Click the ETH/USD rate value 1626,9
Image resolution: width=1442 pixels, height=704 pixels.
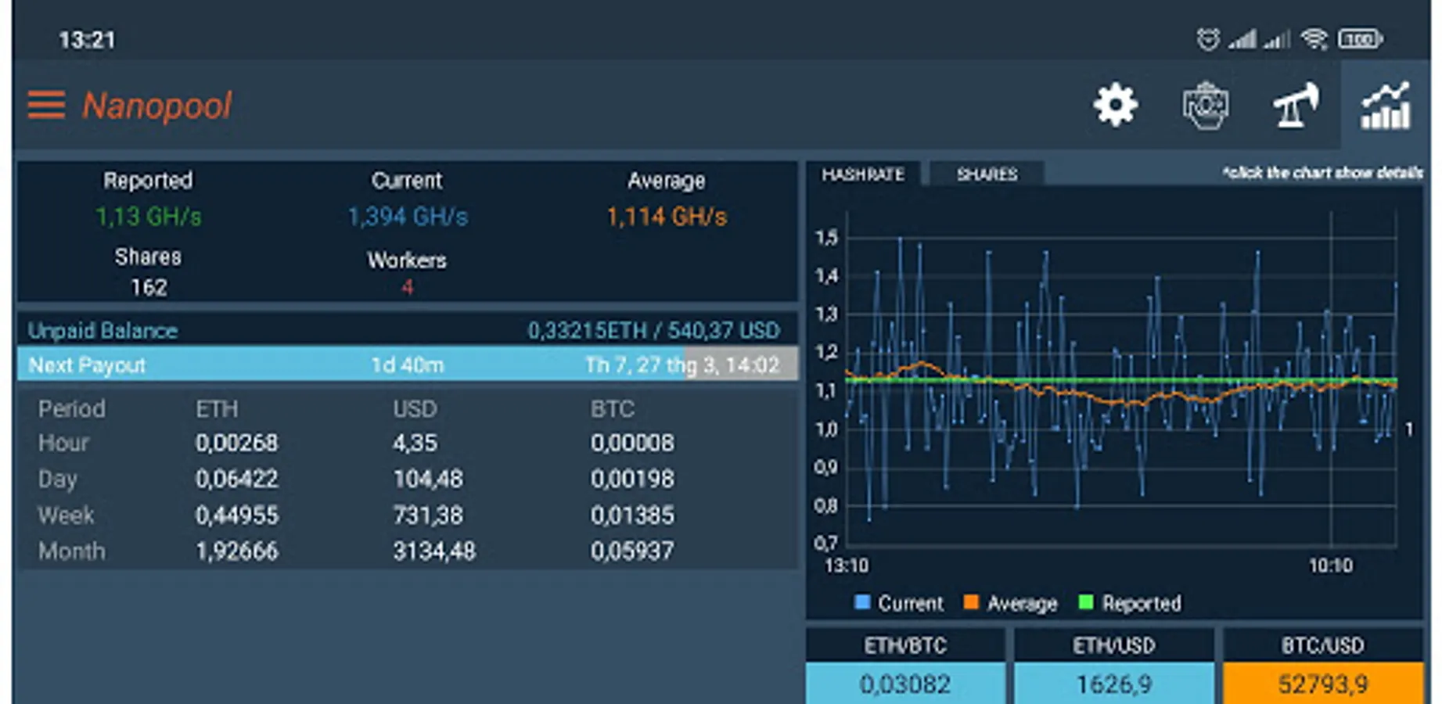[1114, 684]
